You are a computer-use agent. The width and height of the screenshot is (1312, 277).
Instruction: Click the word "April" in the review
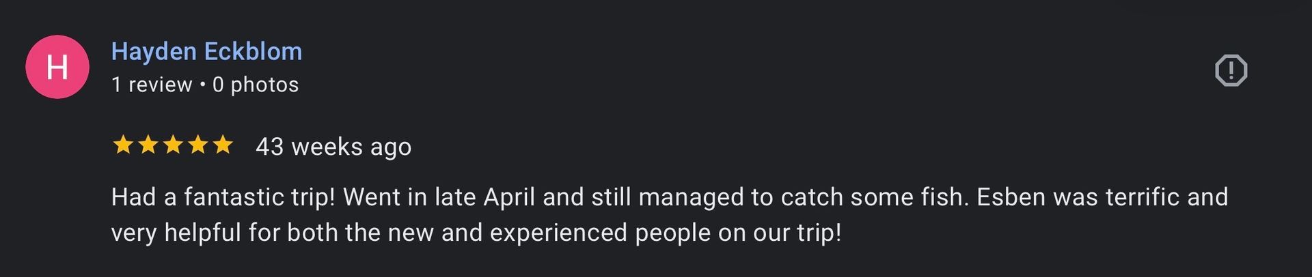pyautogui.click(x=509, y=197)
